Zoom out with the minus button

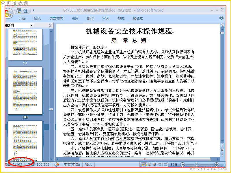point(182,164)
